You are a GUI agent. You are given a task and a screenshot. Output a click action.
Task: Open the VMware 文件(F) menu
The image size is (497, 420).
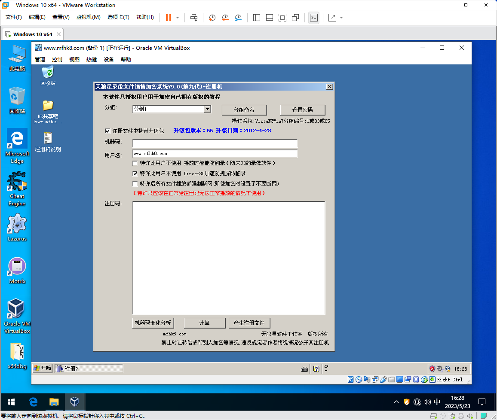pyautogui.click(x=14, y=17)
